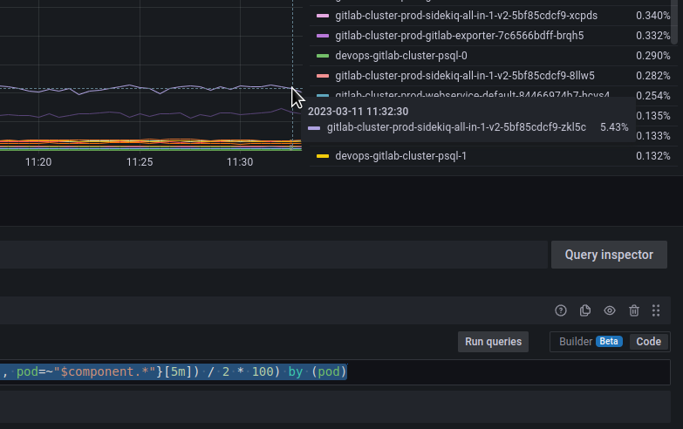Switch to Builder mode
Screen dimensions: 683x429
point(576,342)
